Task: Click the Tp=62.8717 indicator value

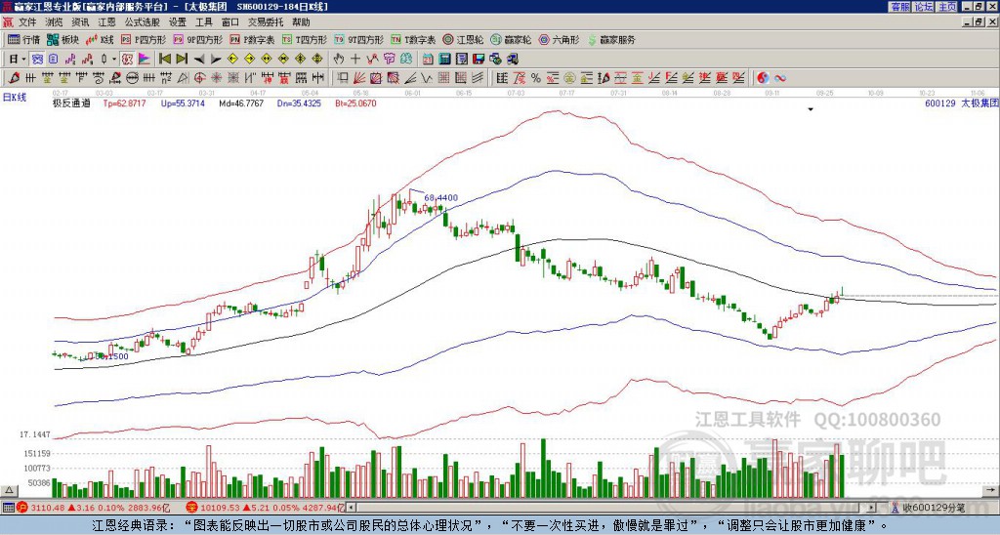Action: (124, 103)
